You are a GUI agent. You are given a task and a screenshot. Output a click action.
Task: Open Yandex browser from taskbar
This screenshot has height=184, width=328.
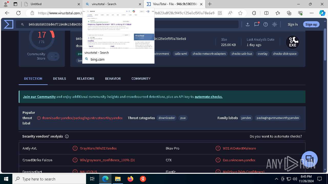coord(143,179)
